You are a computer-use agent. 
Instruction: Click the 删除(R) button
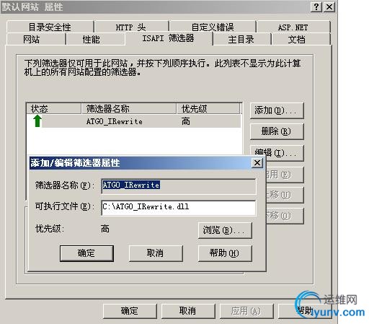click(277, 131)
